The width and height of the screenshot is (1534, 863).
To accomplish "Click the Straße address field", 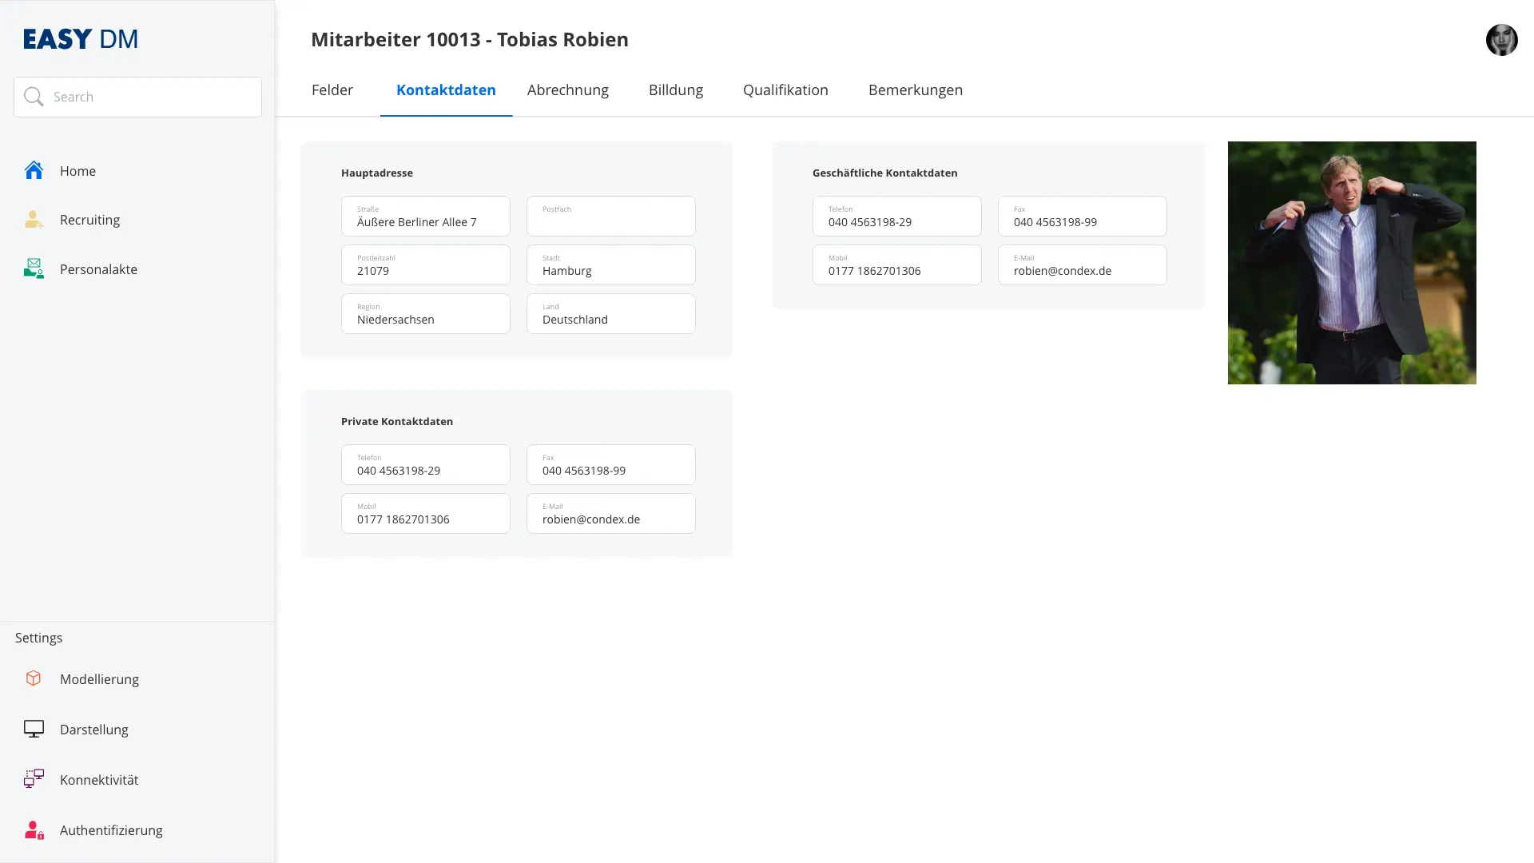I will pyautogui.click(x=425, y=217).
